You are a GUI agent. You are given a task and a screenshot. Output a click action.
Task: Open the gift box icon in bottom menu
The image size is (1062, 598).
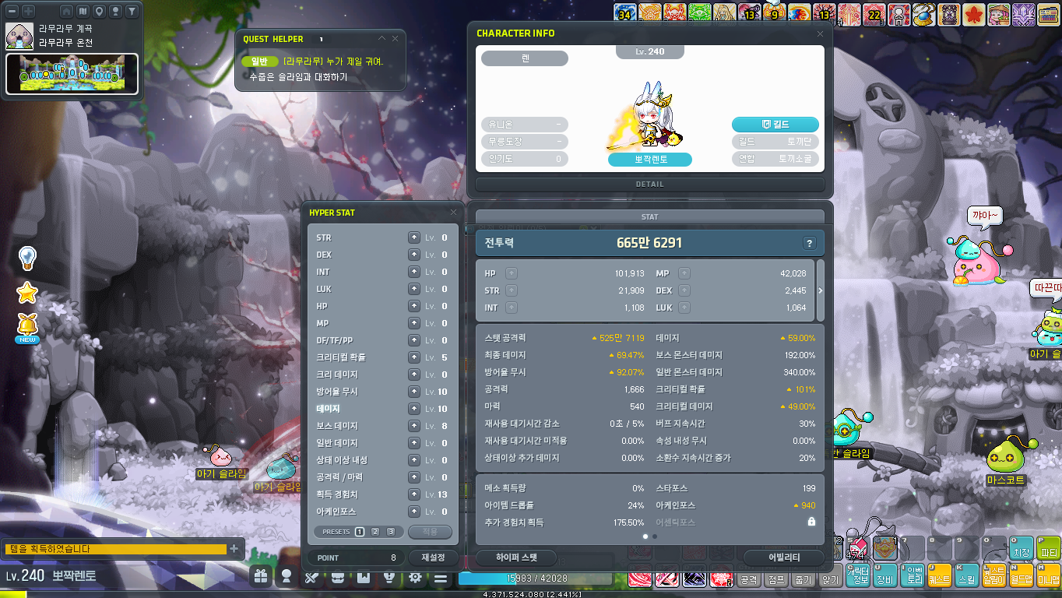[261, 577]
